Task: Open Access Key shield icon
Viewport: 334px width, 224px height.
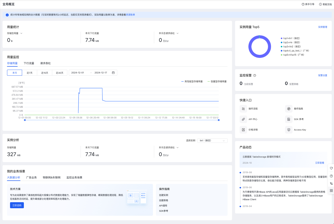Action: coord(289,130)
